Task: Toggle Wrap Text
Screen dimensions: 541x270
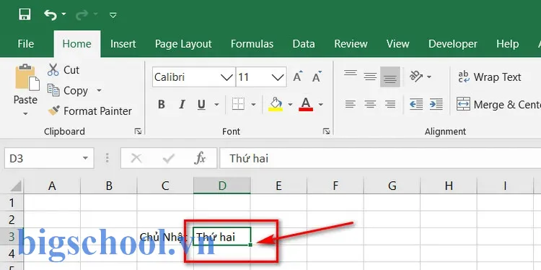Action: [x=490, y=77]
